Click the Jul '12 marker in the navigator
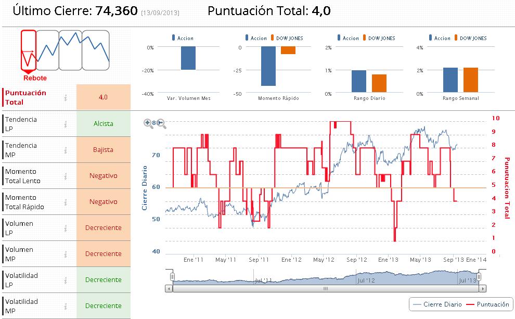515x319 pixels. 366,280
